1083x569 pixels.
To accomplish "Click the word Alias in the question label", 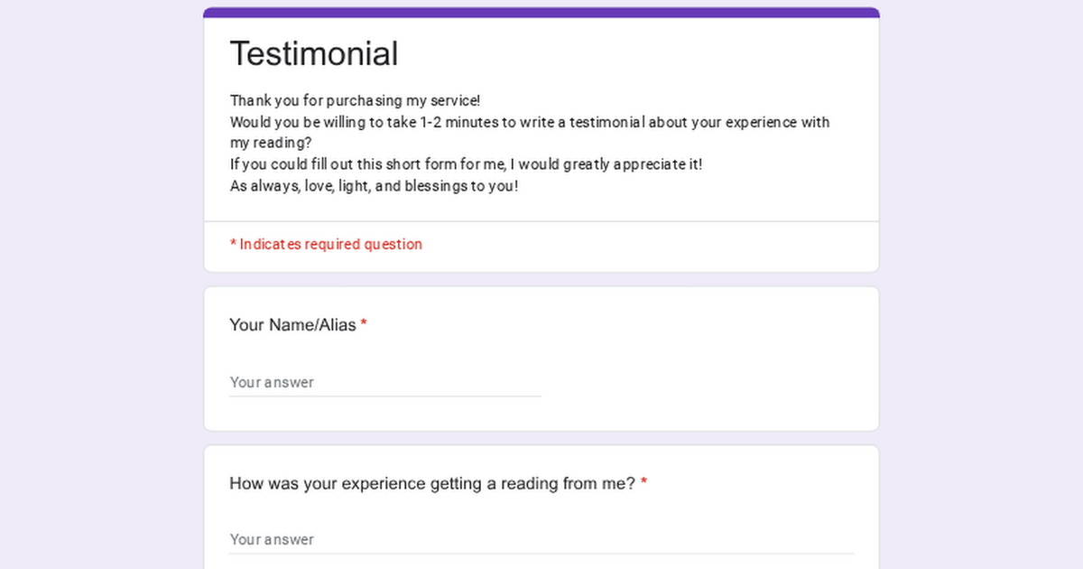I will click(x=338, y=325).
